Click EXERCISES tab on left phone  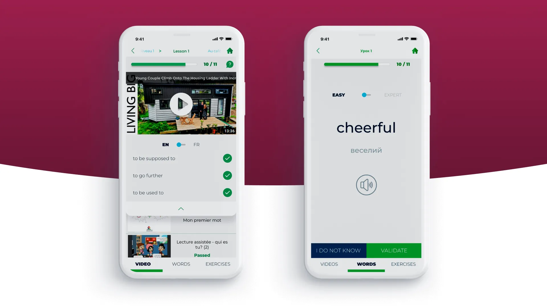point(218,264)
